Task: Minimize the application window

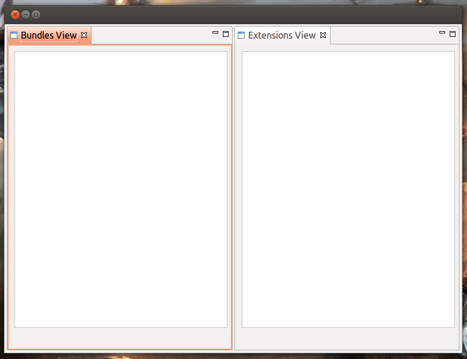Action: click(x=25, y=14)
